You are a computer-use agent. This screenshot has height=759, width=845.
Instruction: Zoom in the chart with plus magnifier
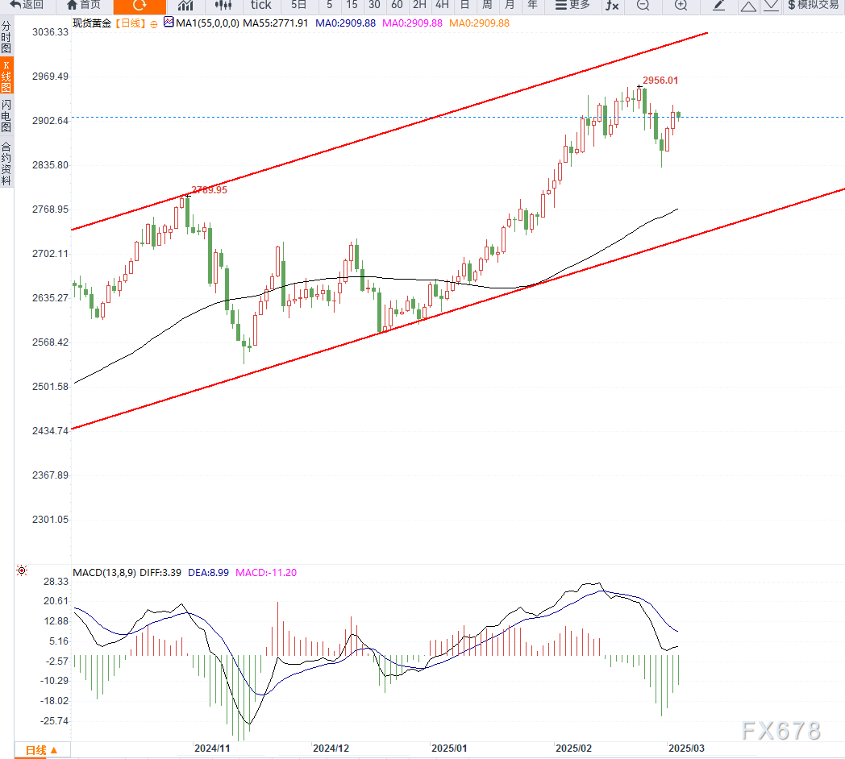[x=681, y=5]
